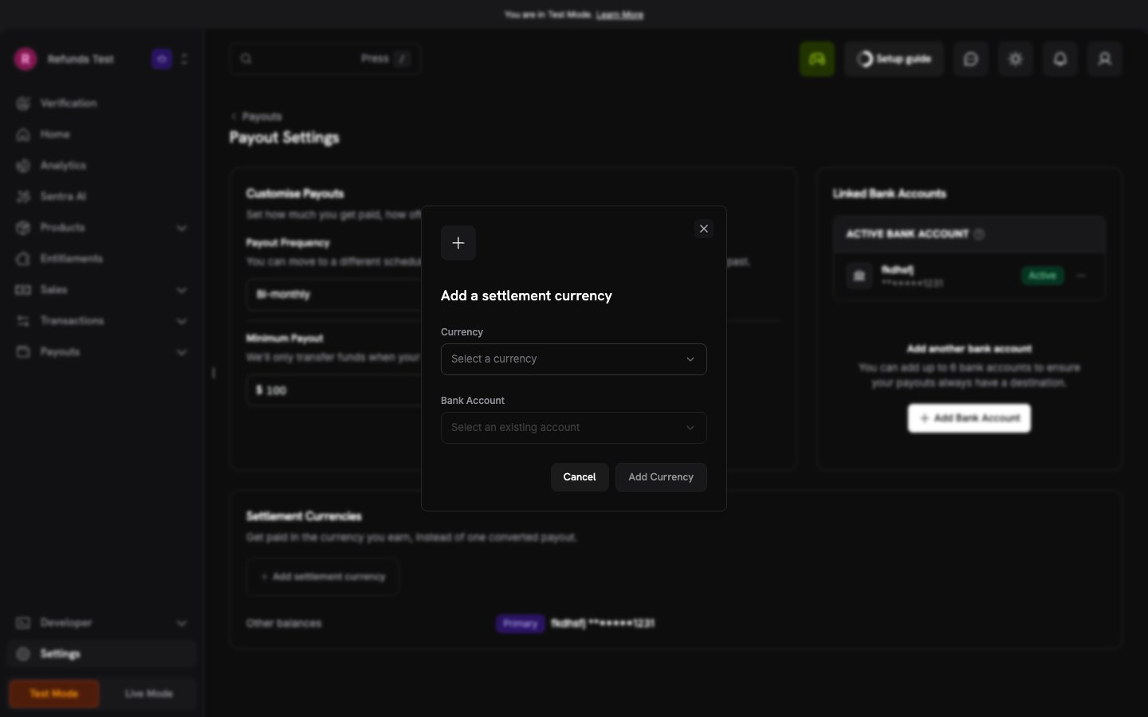Click the sidebar collapse handle
1148x717 pixels.
[x=213, y=373]
